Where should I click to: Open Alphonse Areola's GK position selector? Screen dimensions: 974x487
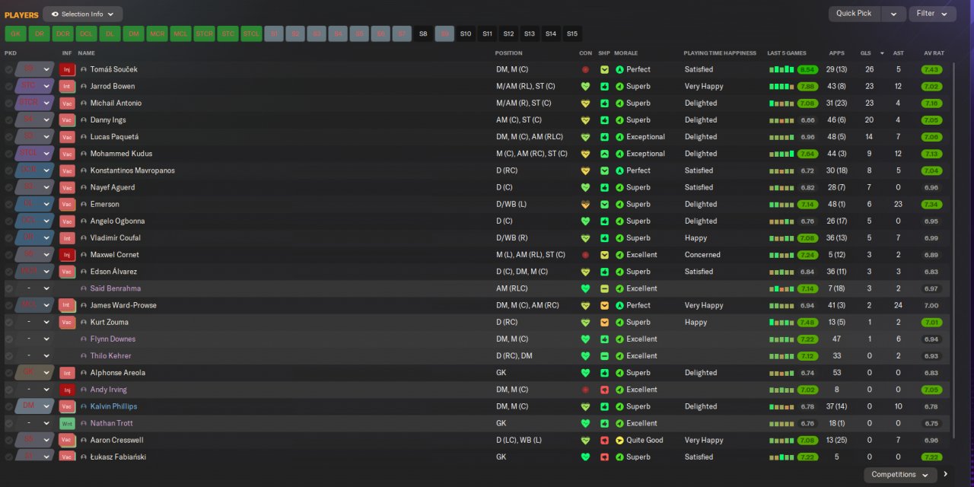(x=35, y=373)
